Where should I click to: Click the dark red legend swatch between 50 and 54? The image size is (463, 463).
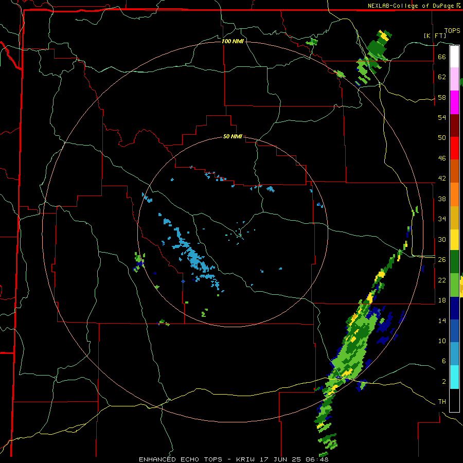click(x=454, y=126)
